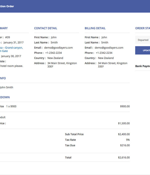Click the email address under Billing Detail

tap(109, 48)
